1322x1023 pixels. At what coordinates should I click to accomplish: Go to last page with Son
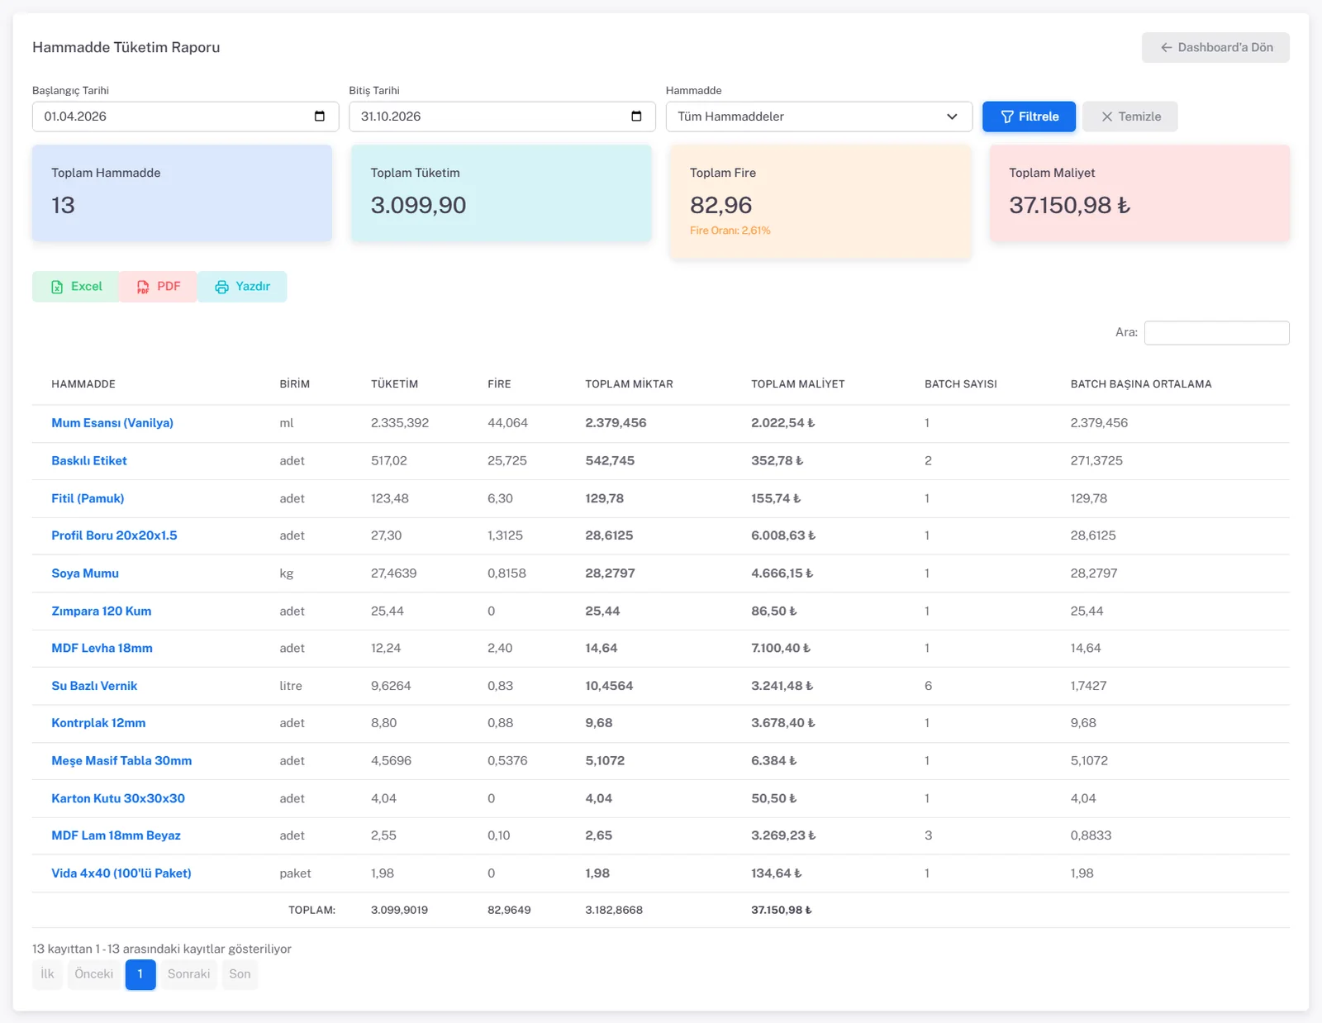coord(240,974)
